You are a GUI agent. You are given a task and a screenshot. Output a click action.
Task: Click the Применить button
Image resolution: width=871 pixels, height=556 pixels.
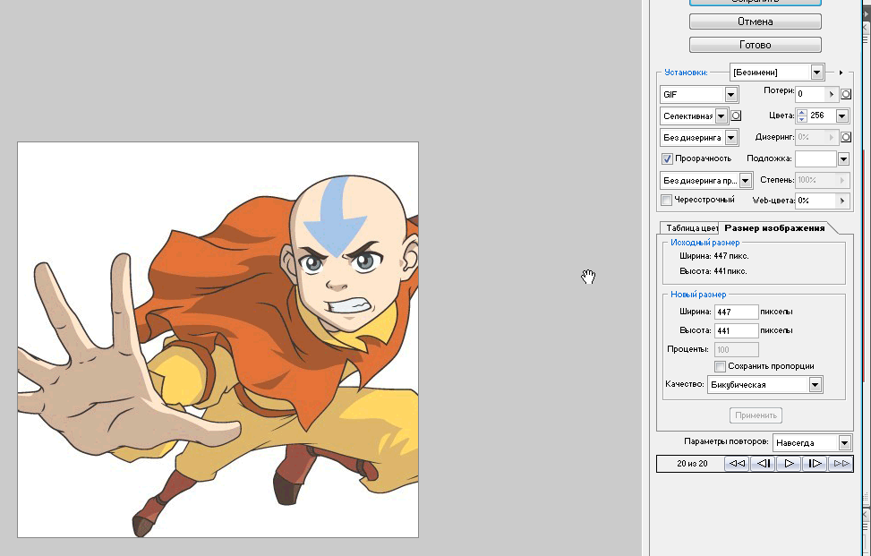coord(756,415)
